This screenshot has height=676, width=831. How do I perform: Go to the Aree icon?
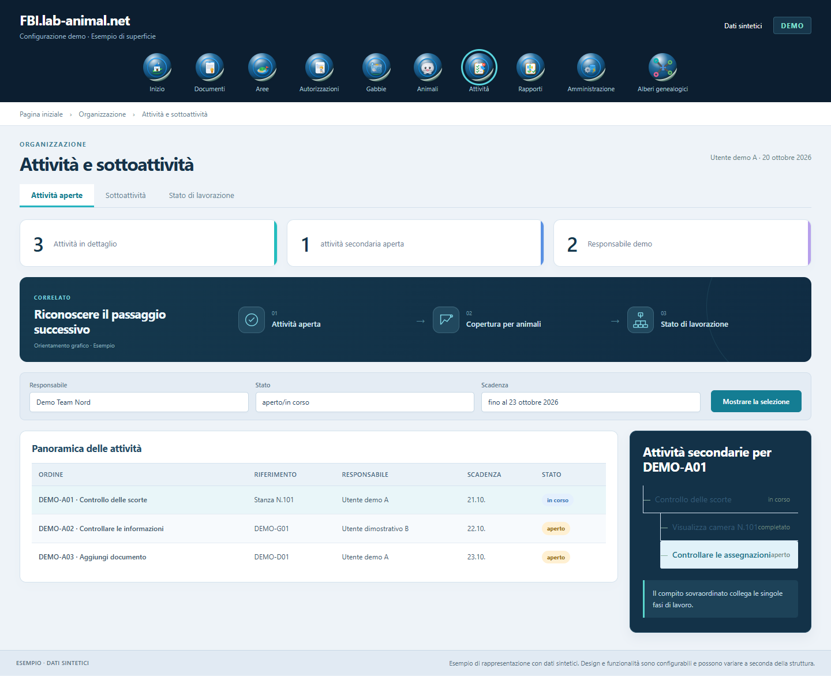tap(262, 67)
